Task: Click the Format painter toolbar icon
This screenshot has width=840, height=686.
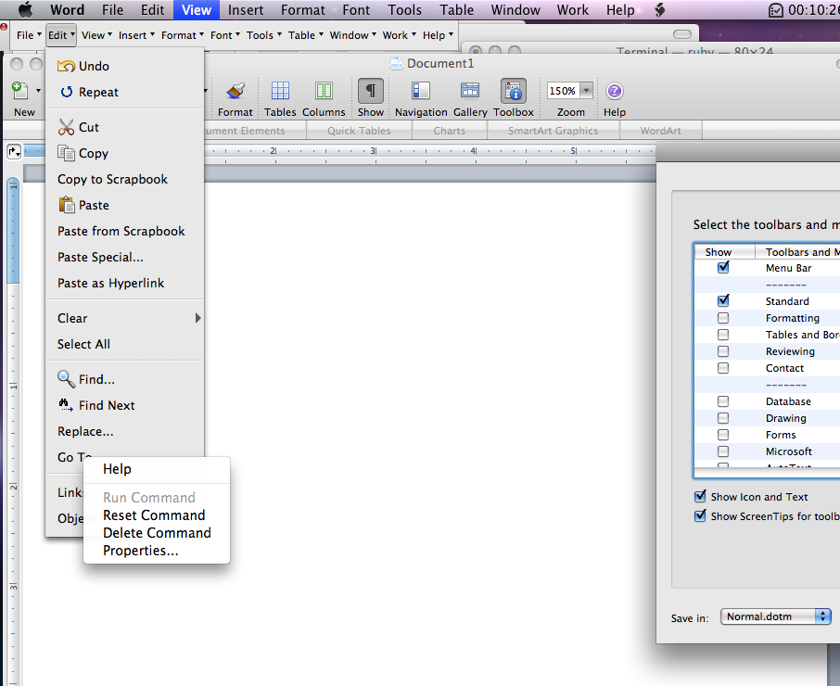Action: tap(235, 91)
